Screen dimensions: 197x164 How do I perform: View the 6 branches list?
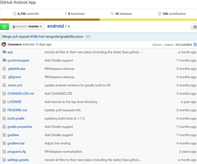pos(76,14)
